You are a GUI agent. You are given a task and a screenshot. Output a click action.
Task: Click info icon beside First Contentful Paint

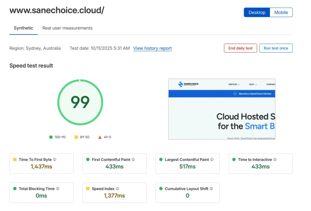(x=133, y=160)
